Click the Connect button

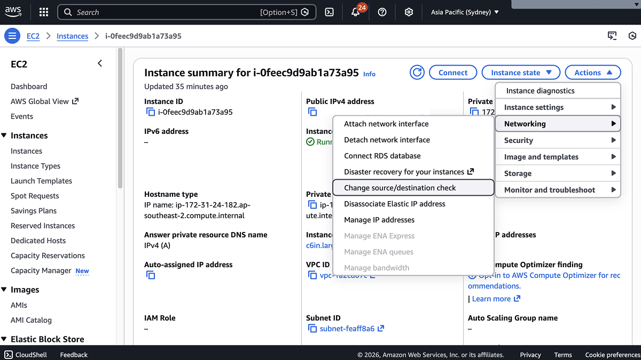(x=452, y=72)
